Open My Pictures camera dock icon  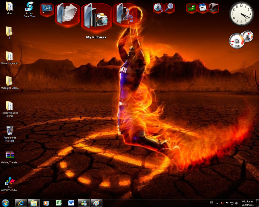click(96, 16)
